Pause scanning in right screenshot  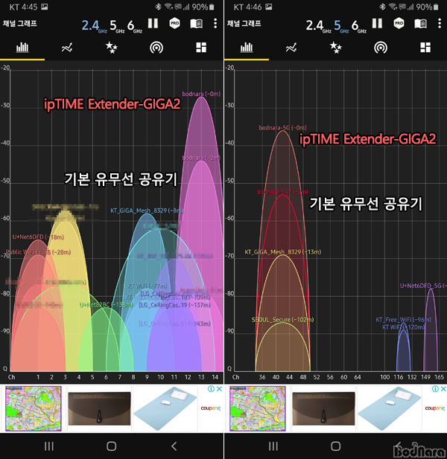[x=377, y=23]
